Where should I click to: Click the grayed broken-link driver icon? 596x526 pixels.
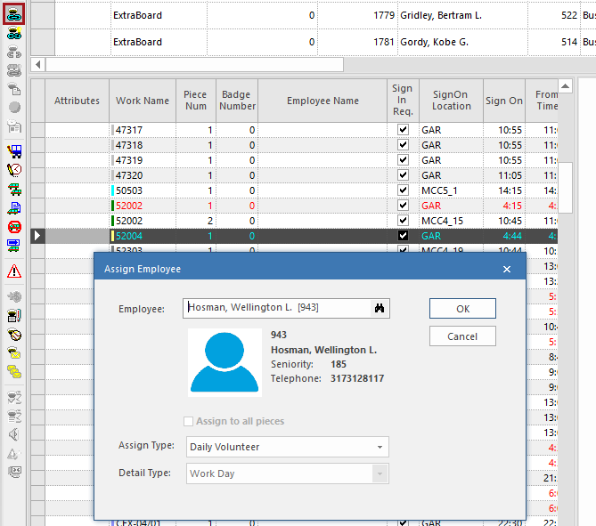click(14, 52)
